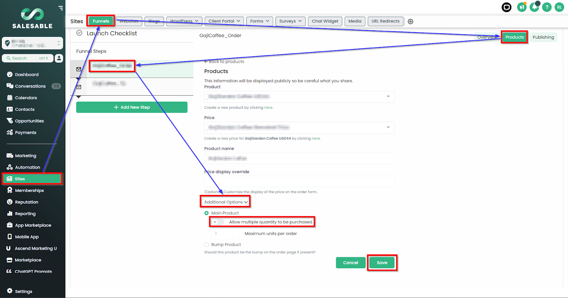The height and width of the screenshot is (298, 568).
Task: Switch to the Chat Widget tab
Action: 325,21
